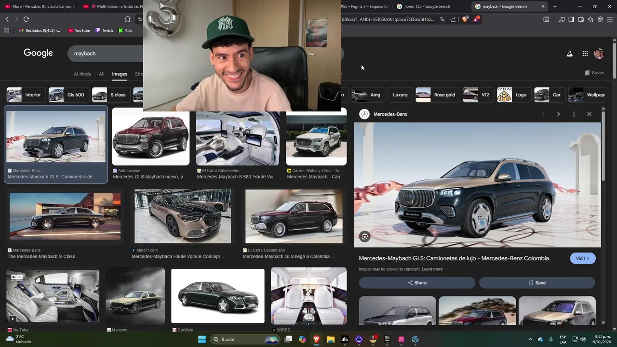Open Leo AI sparkle icon
The width and height of the screenshot is (617, 347).
[590, 19]
